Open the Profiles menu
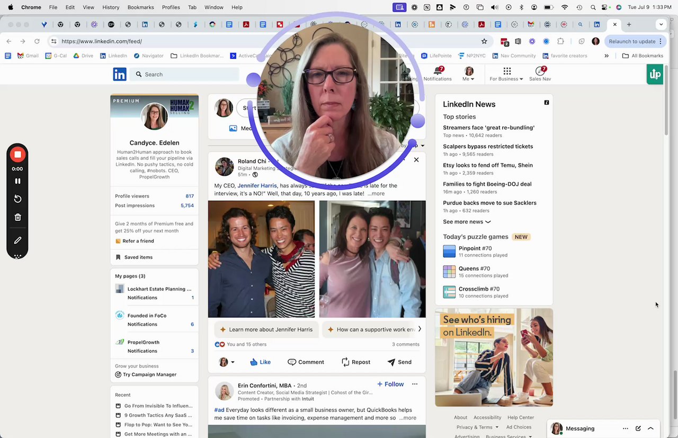The image size is (678, 438). 171,7
